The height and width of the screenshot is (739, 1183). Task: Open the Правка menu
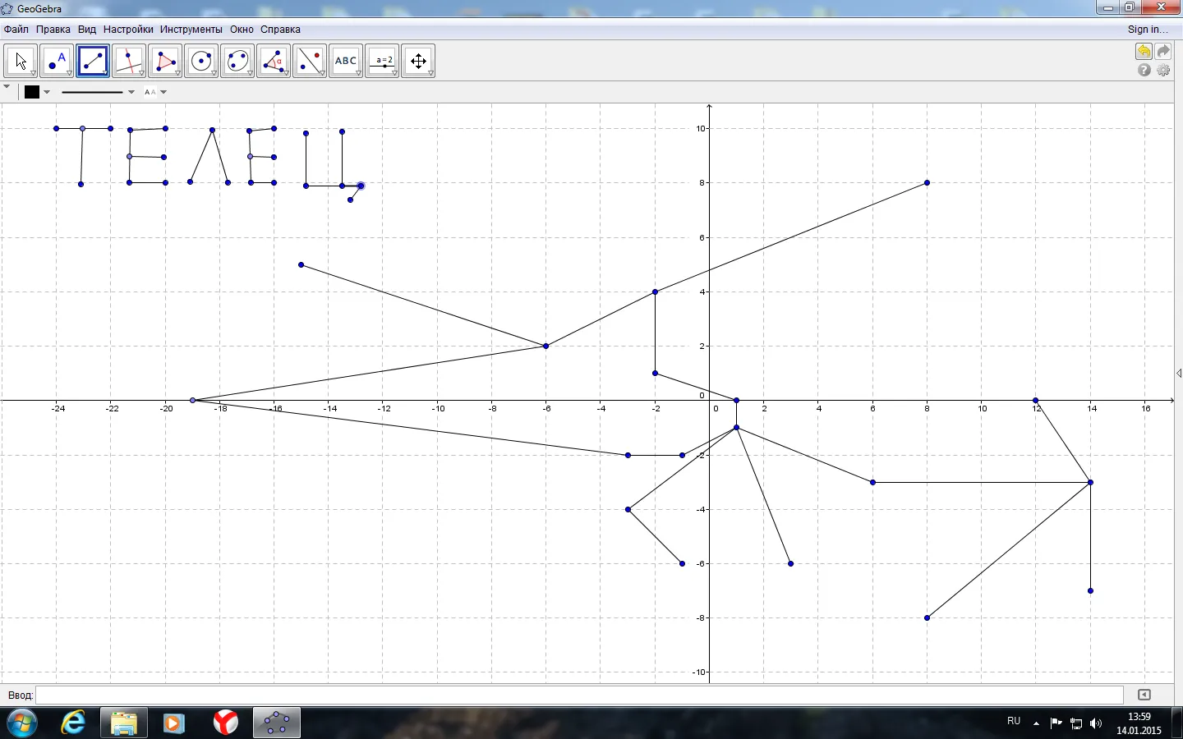click(53, 30)
